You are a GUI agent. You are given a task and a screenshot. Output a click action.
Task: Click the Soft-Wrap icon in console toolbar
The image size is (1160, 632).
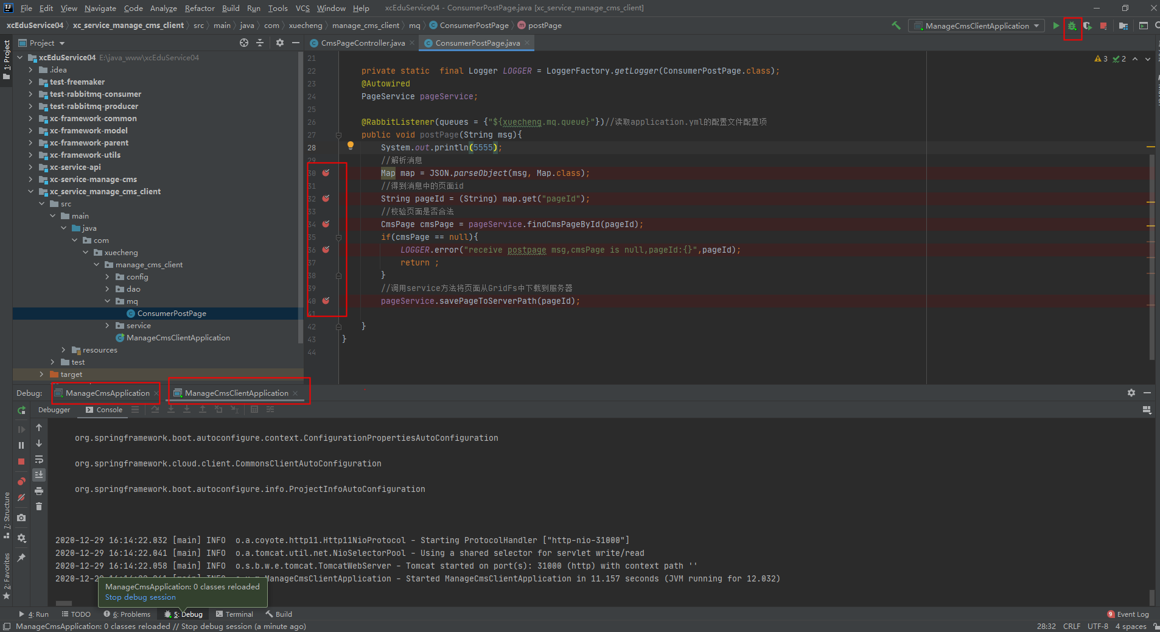point(39,460)
